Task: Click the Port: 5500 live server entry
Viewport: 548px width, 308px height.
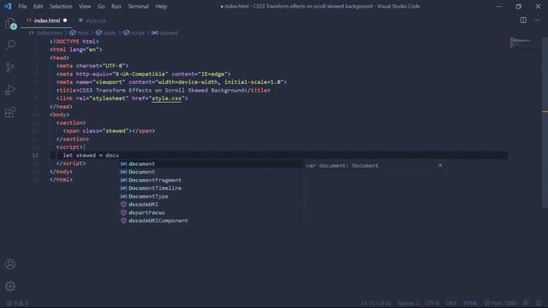Action: pyautogui.click(x=500, y=303)
